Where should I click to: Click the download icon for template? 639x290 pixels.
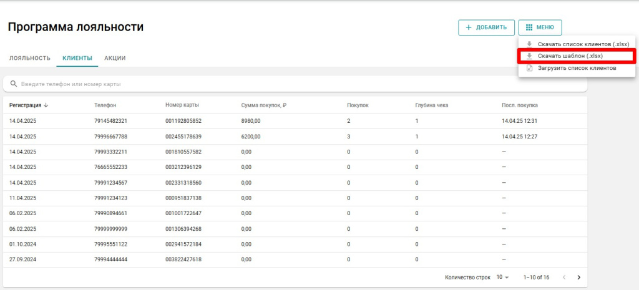529,56
